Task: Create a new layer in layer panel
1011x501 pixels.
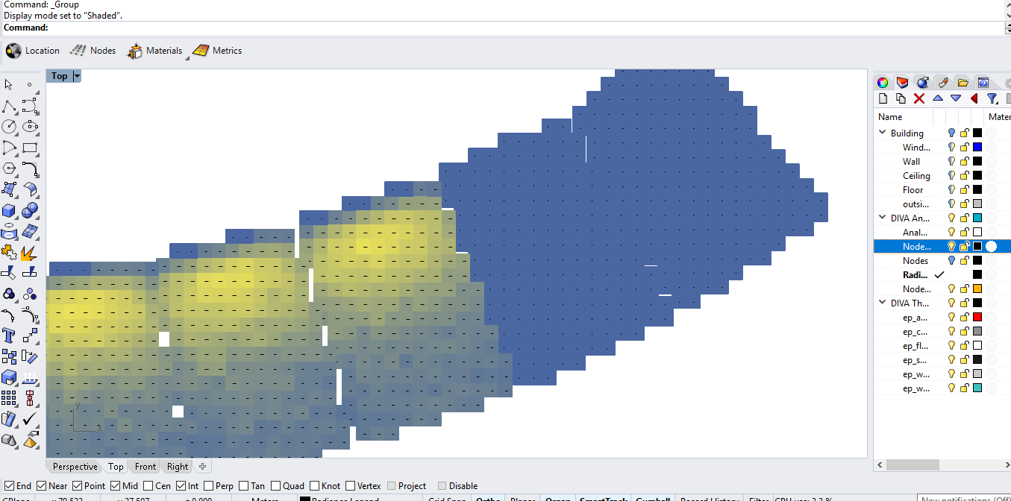Action: (x=883, y=98)
